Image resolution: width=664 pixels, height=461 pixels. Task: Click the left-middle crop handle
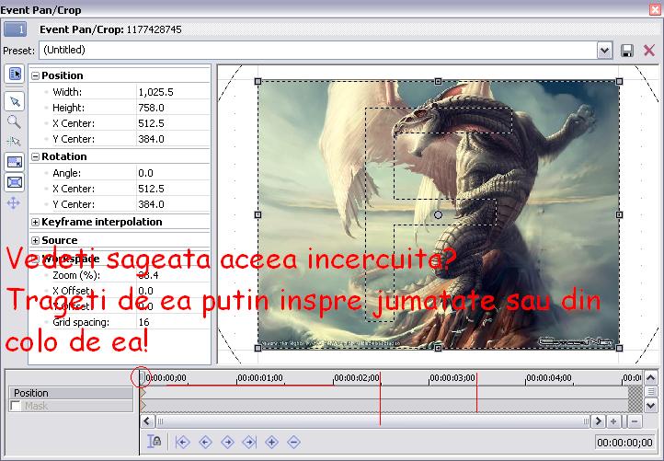258,214
